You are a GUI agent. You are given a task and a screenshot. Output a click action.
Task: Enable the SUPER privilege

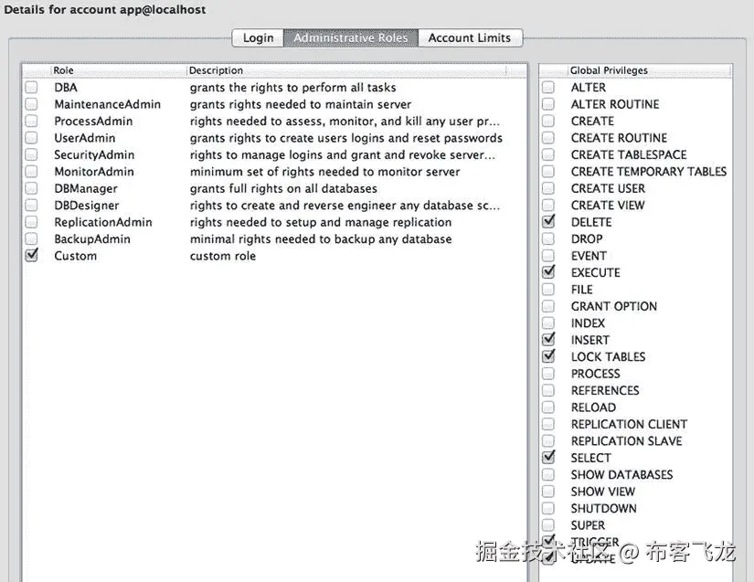(548, 525)
